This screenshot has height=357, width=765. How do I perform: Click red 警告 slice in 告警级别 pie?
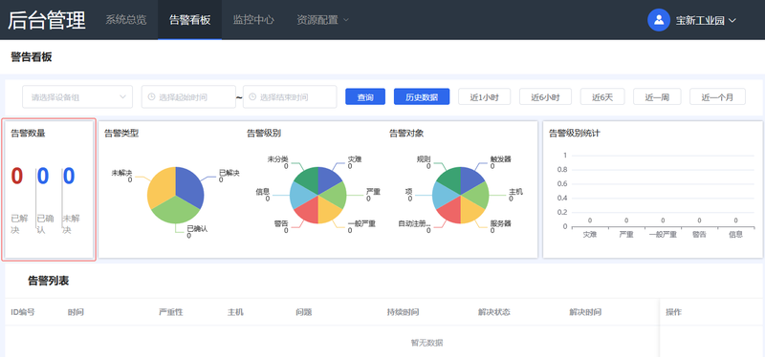pyautogui.click(x=308, y=212)
